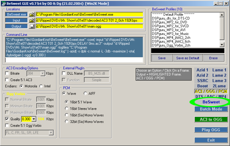The height and width of the screenshot is (146, 230).
Task: Select DSPguru_MP2_for_DVD profile
Action: [170, 22]
